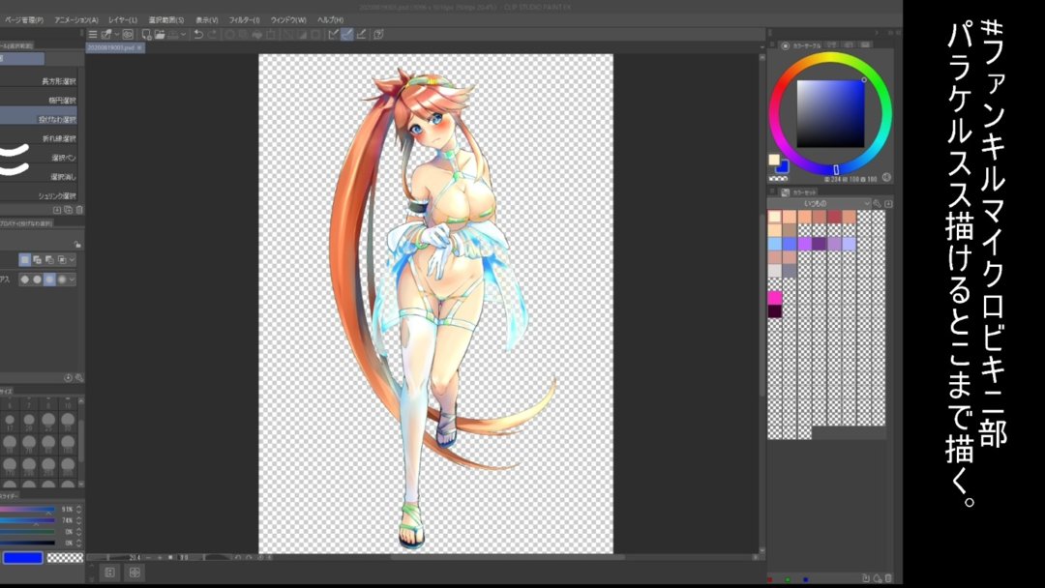This screenshot has width=1045, height=588.
Task: Select the 楕円選択 sub tool
Action: [39, 101]
